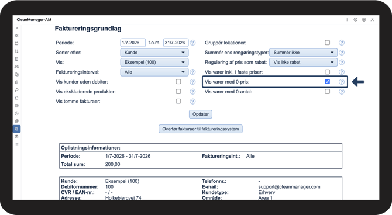Click the highlighted invoice document sidebar icon
Screen dimensions: 392x215
pyautogui.click(x=16, y=129)
